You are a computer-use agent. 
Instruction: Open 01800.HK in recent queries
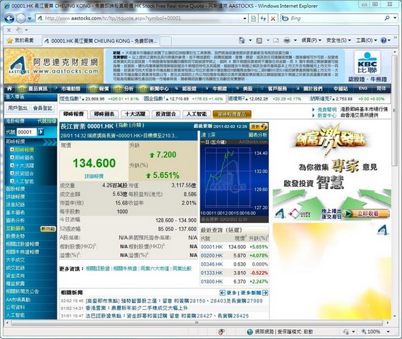pos(211,282)
